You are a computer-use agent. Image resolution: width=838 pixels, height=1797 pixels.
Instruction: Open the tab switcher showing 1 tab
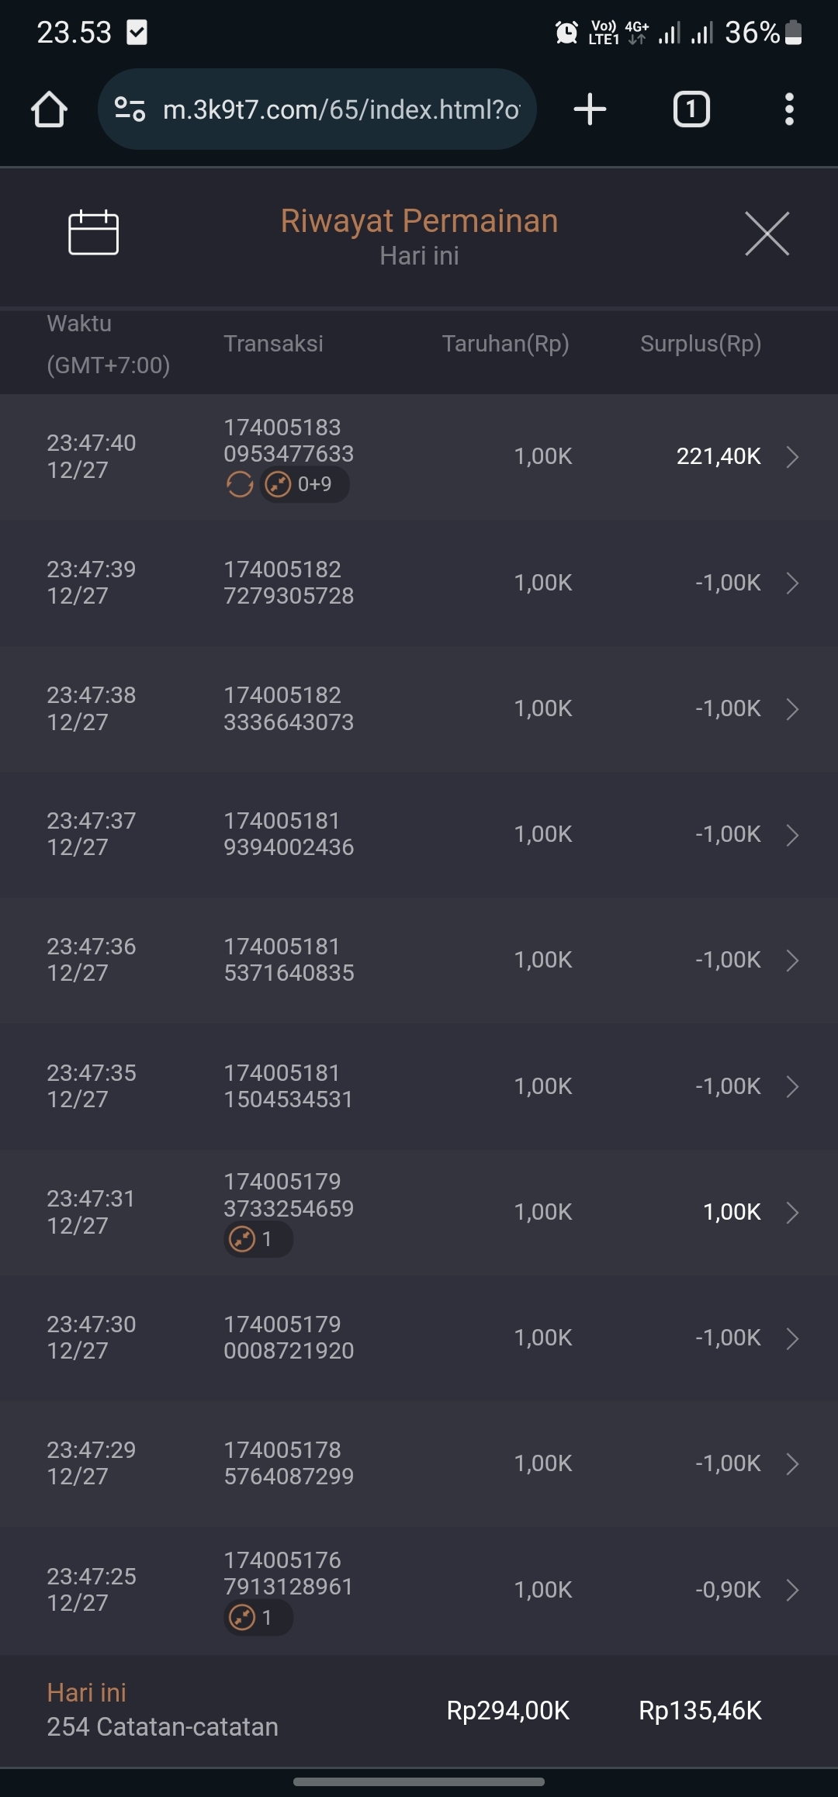(x=691, y=109)
